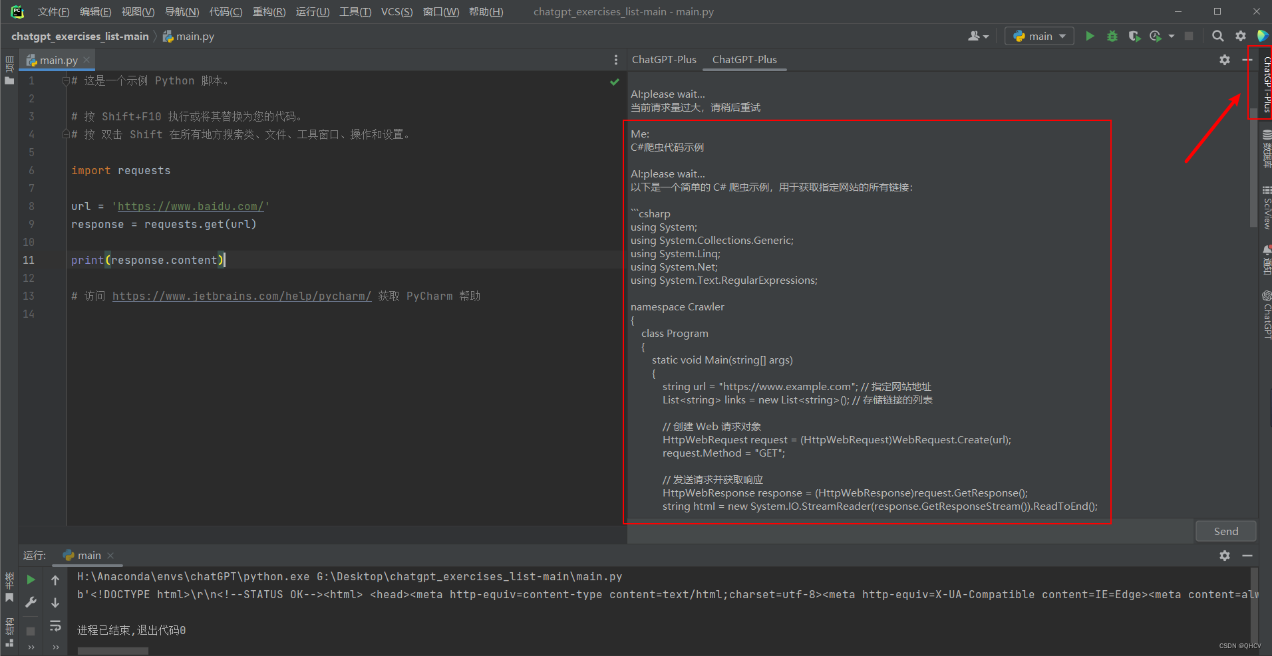The height and width of the screenshot is (656, 1272).
Task: Click the profile run clock icon
Action: 1156,36
